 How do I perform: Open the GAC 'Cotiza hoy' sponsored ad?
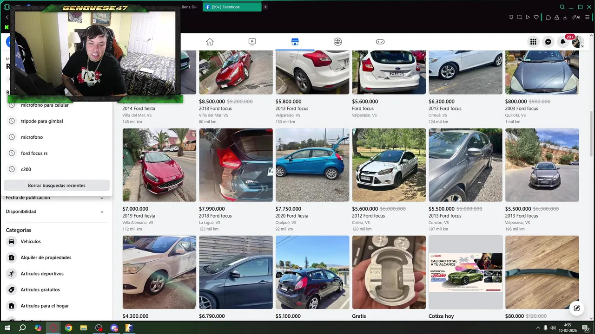pos(465,278)
